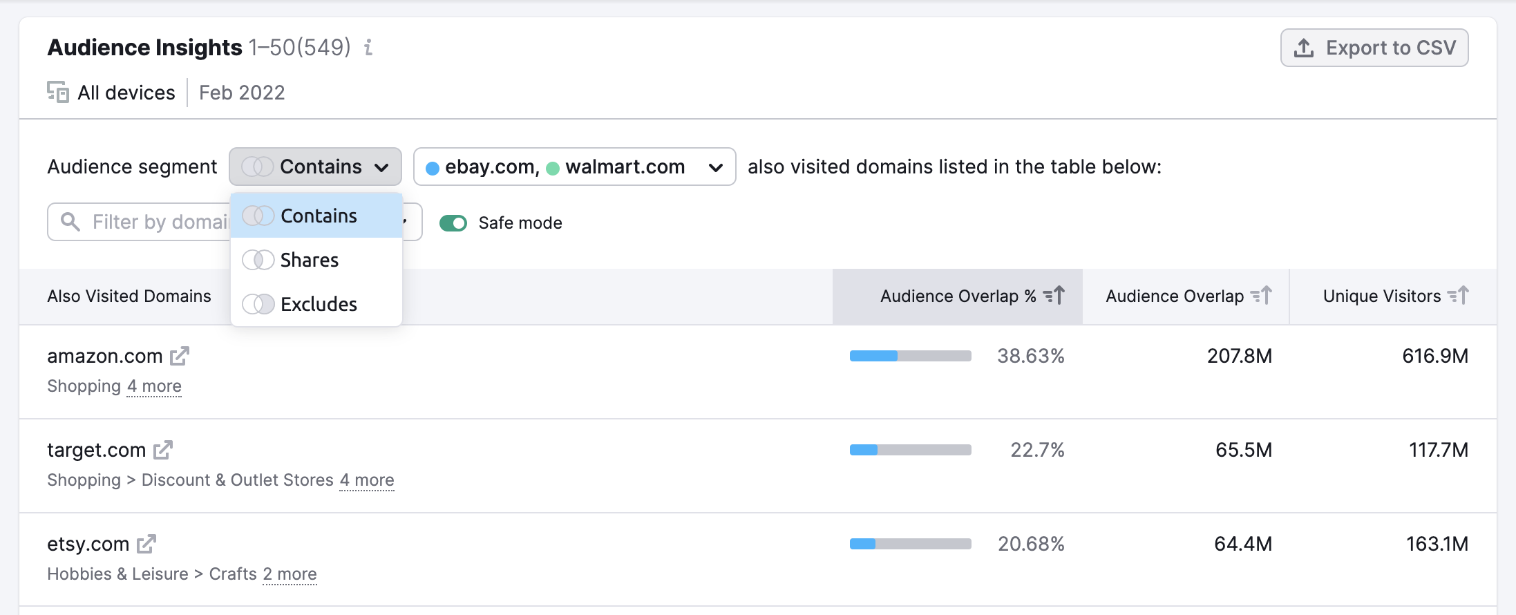1516x615 pixels.
Task: Click the 22.7% overlap value
Action: click(x=1038, y=450)
